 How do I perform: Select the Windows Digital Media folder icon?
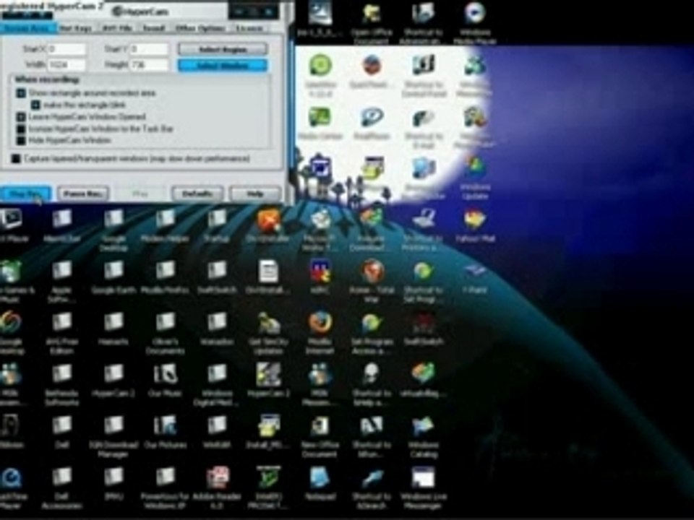tap(217, 385)
